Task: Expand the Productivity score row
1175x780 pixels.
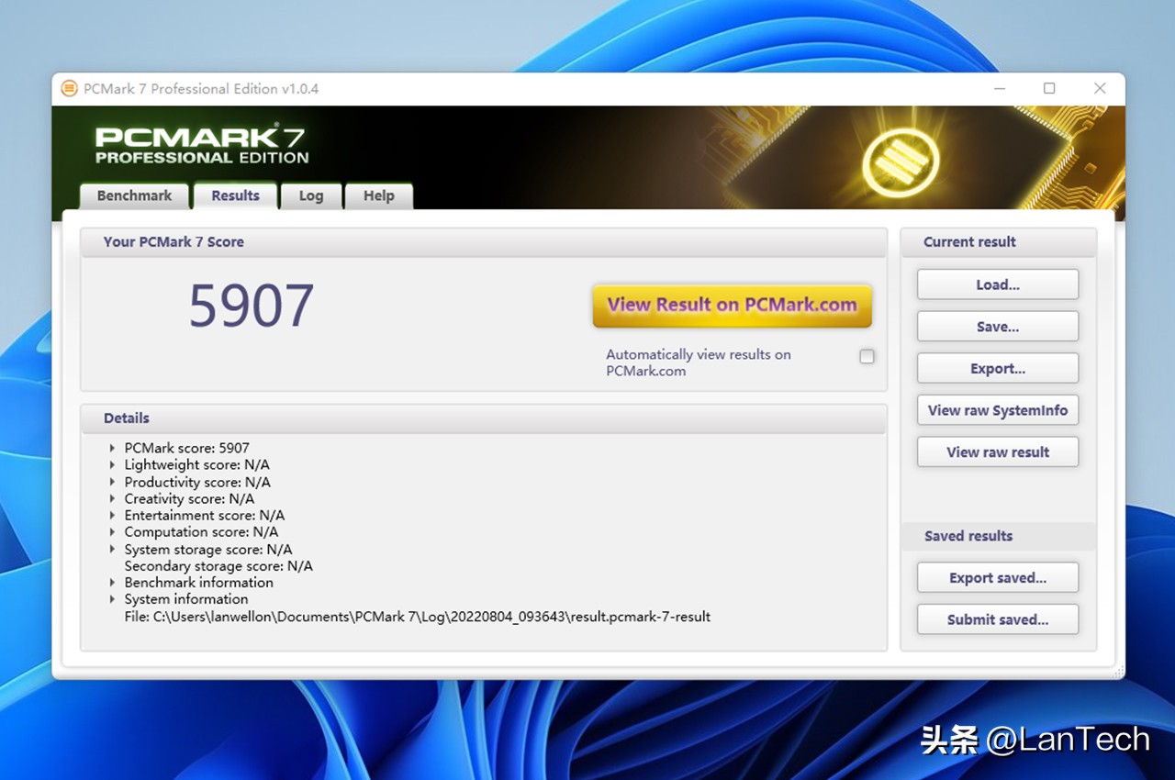Action: click(x=113, y=483)
